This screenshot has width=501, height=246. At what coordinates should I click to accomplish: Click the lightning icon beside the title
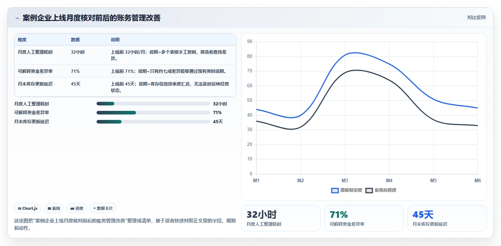pyautogui.click(x=17, y=18)
